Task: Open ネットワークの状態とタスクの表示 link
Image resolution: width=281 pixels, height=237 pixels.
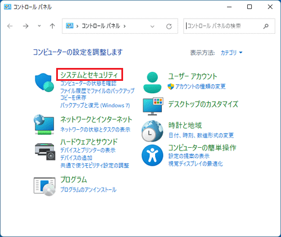Action: [95, 130]
